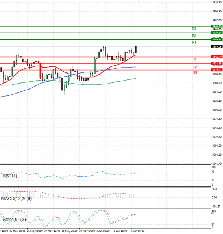Select the 3448.78 green price tag

[217, 26]
